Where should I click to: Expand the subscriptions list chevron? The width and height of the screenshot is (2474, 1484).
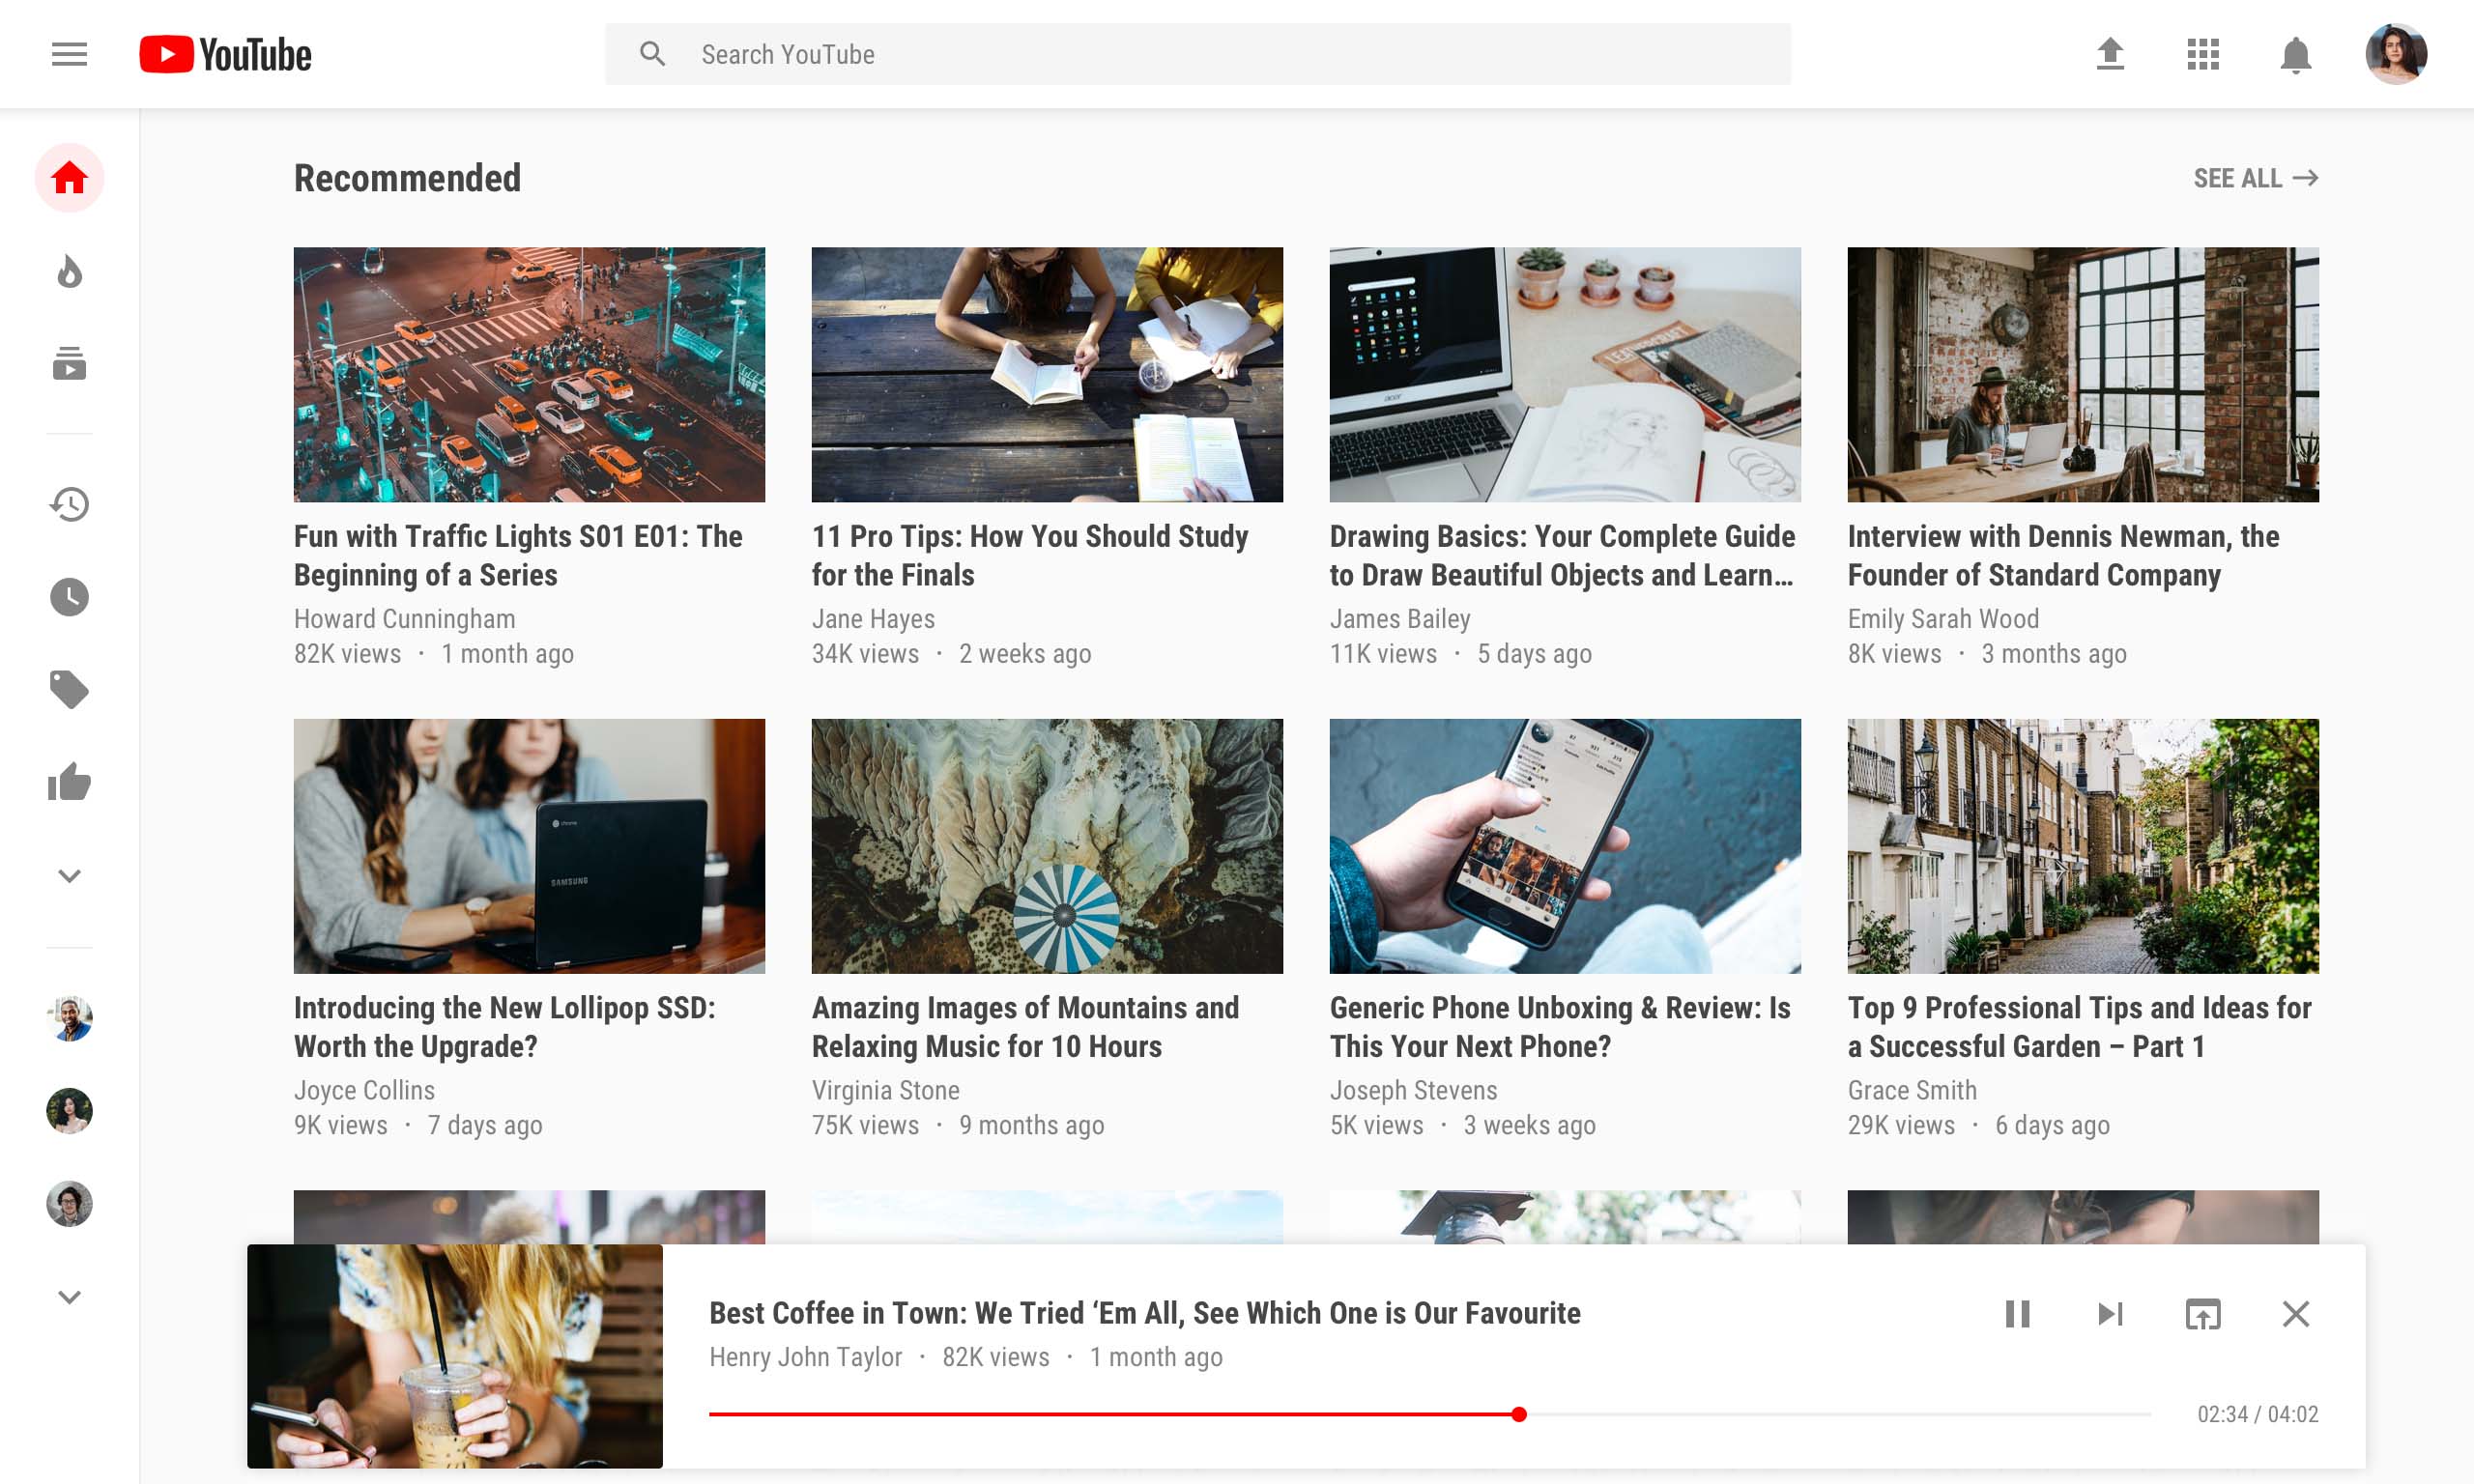click(x=69, y=1297)
